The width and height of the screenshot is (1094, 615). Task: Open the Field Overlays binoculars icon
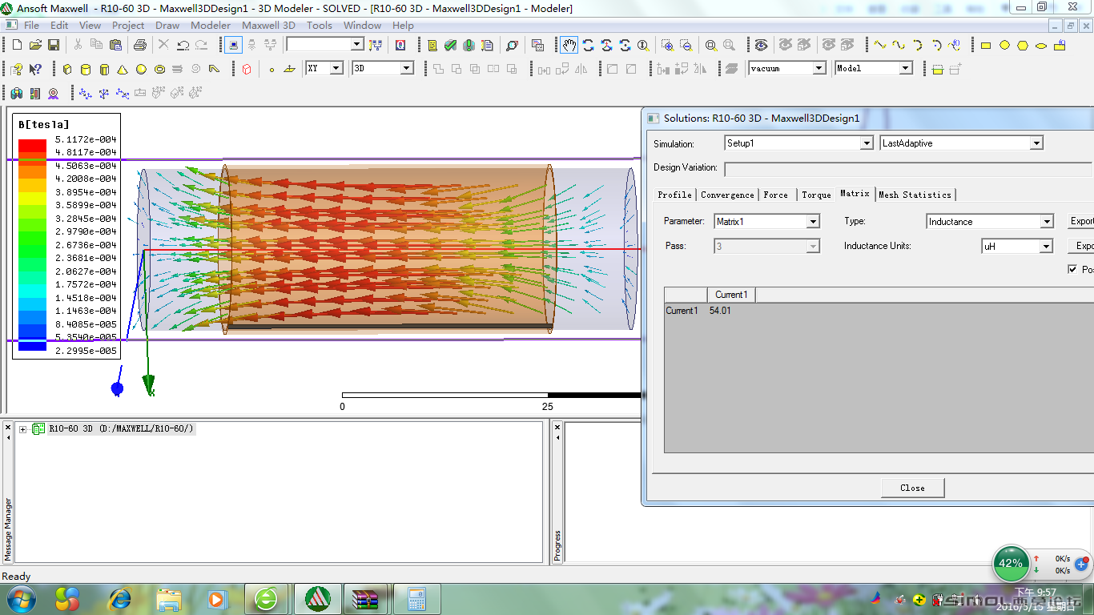[16, 93]
